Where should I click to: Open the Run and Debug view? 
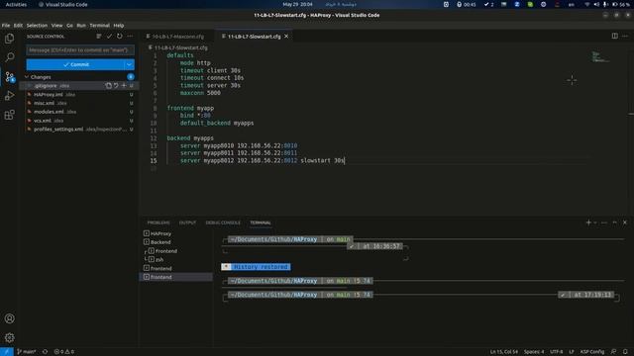[9, 96]
